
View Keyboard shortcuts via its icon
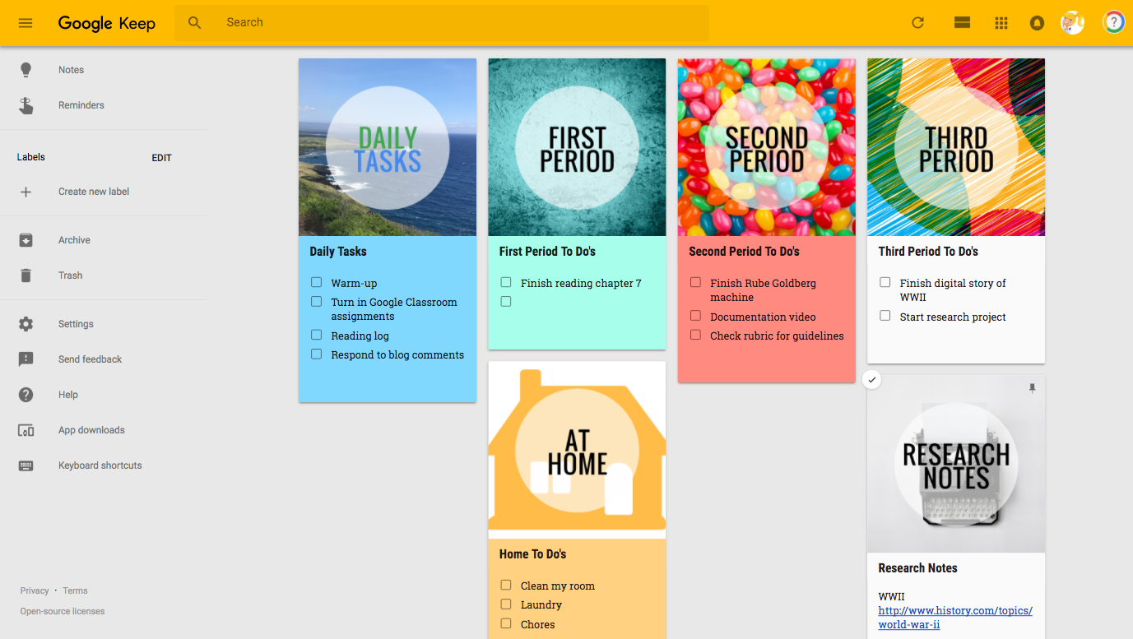pos(26,465)
